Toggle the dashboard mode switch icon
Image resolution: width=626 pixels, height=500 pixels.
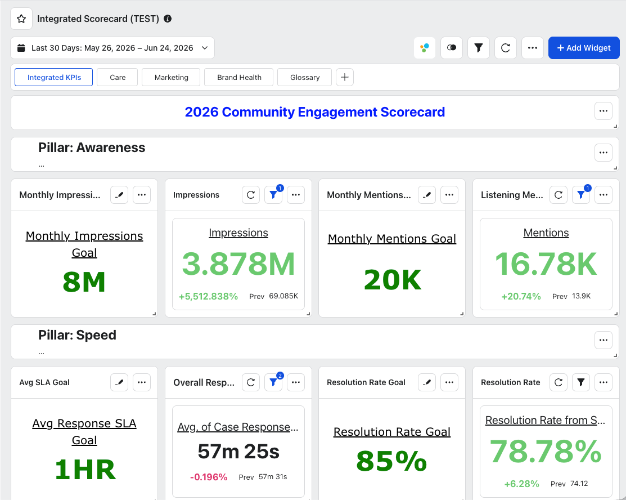pyautogui.click(x=452, y=48)
